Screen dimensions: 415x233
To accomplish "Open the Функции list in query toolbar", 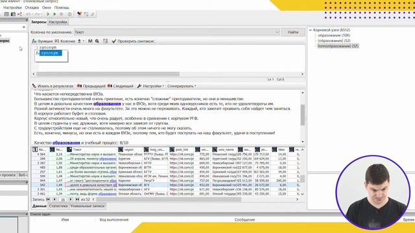I will tap(42, 41).
